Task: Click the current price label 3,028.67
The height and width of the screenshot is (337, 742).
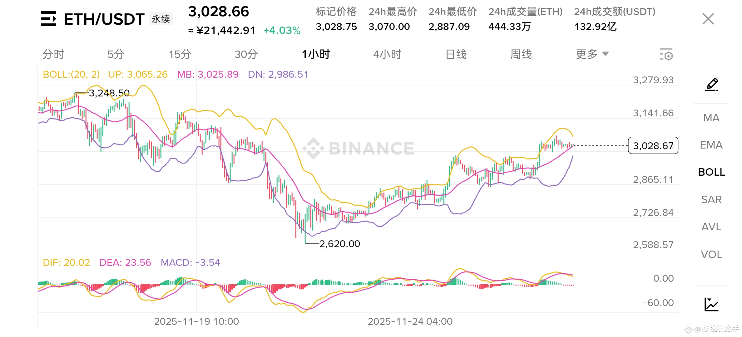Action: pyautogui.click(x=653, y=146)
